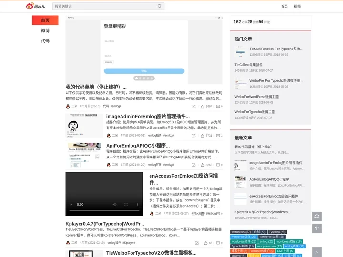Click author avatar on imageAdminForEmlog post
Viewport: 343px width, 257px height.
pos(109,136)
